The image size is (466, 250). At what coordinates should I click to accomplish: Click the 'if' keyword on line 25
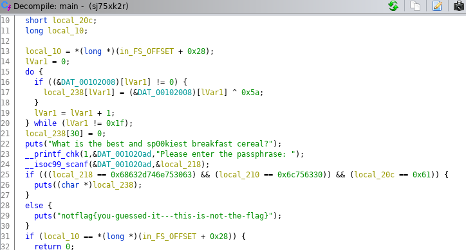[x=30, y=175]
